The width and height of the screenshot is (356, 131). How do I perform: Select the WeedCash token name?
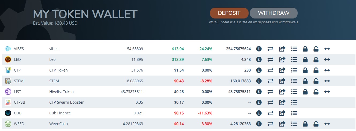tap(59, 124)
